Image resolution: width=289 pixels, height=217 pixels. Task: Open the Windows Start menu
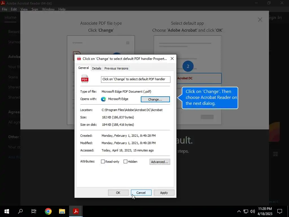[x=7, y=211]
